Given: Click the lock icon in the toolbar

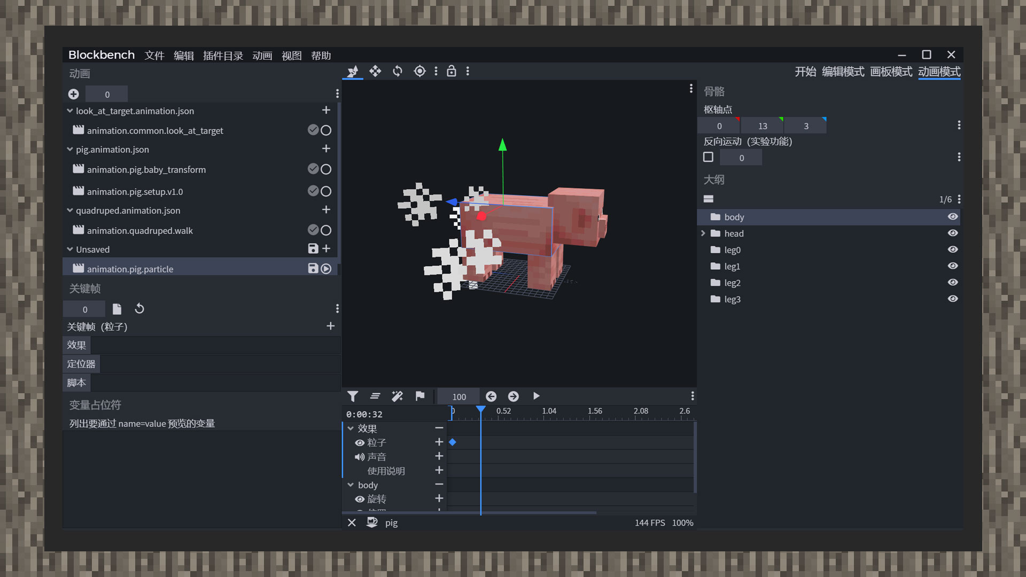Looking at the screenshot, I should [452, 71].
